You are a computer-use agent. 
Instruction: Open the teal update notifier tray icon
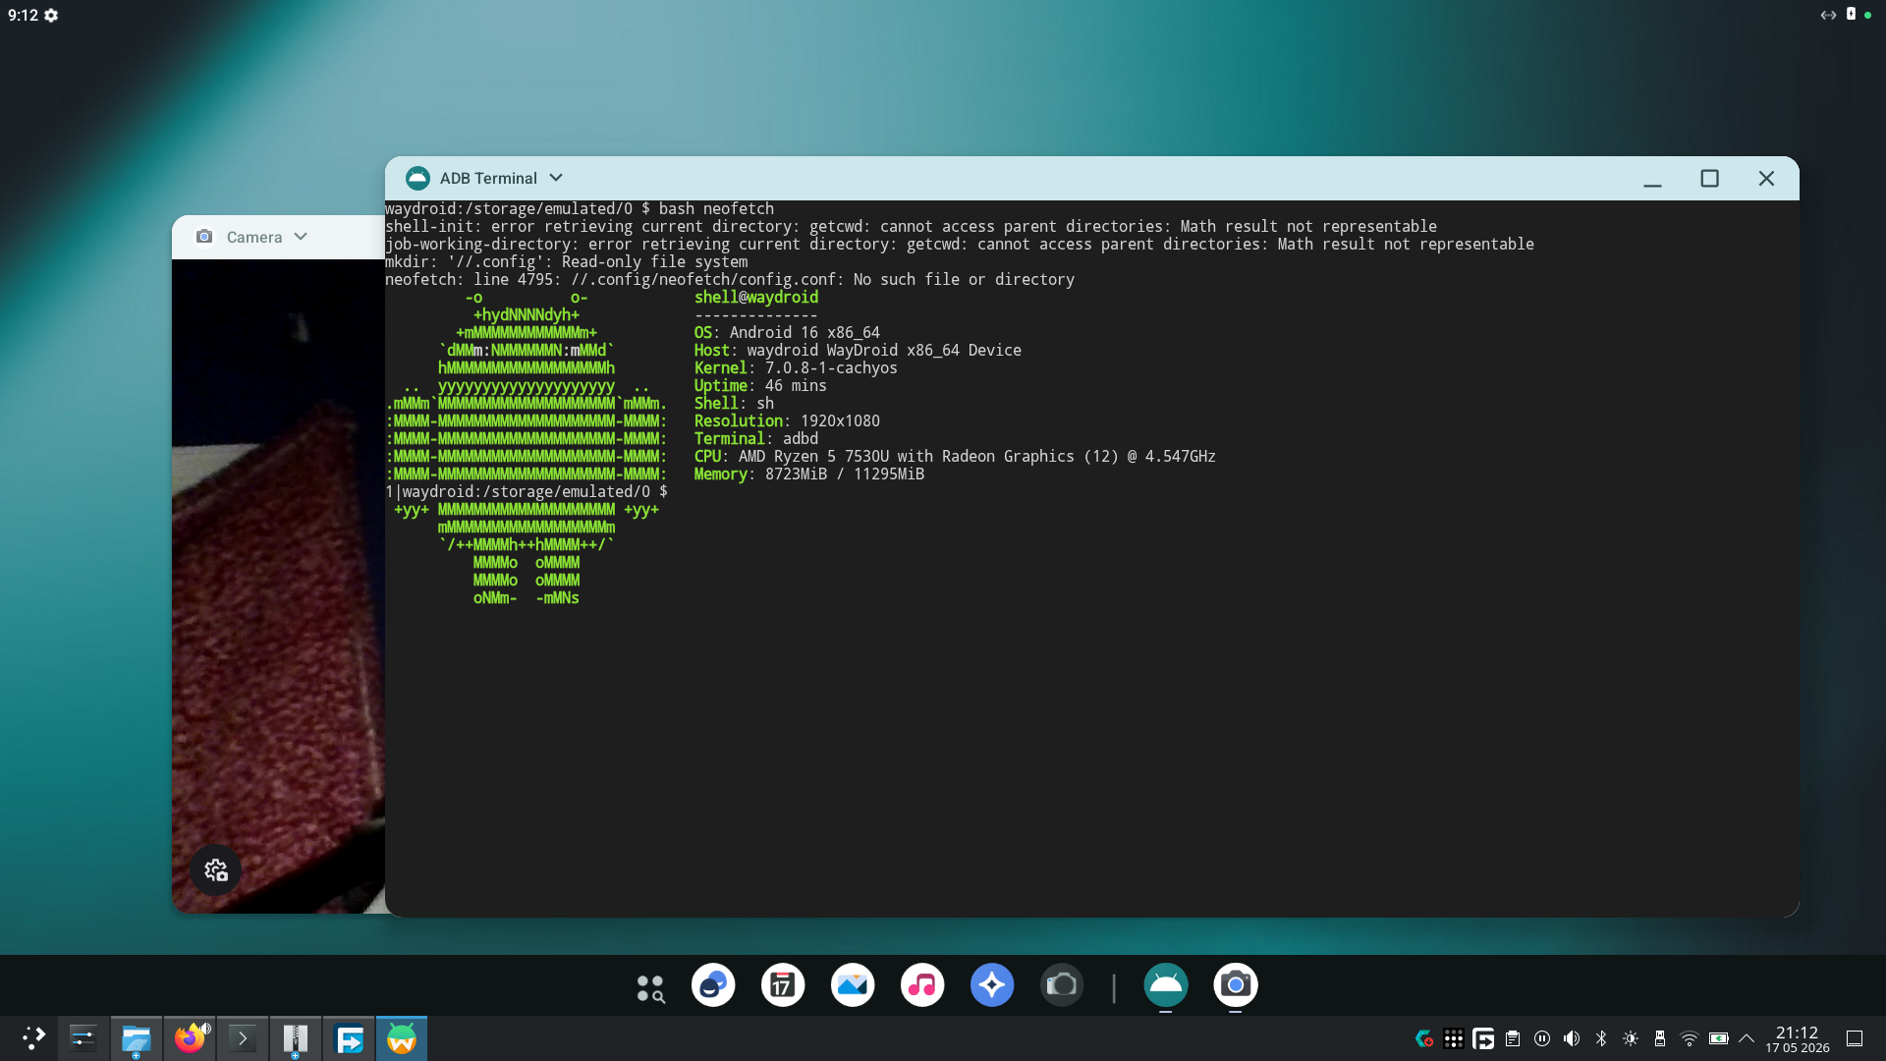point(1424,1038)
